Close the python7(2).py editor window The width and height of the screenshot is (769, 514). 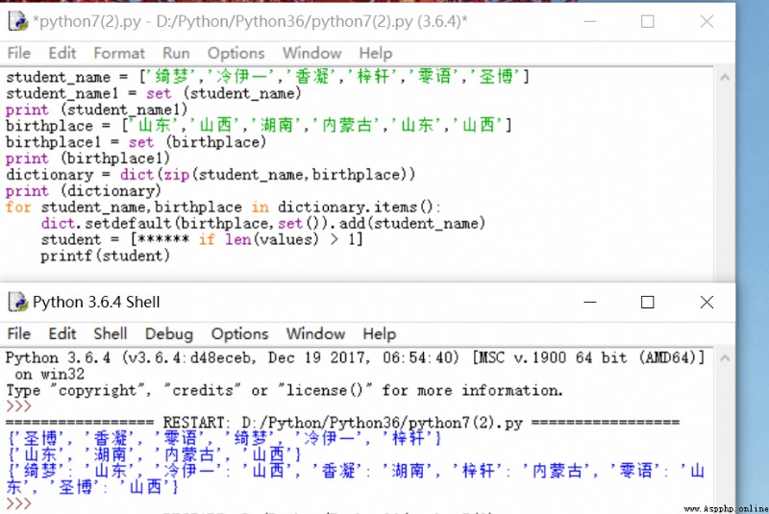[x=707, y=21]
